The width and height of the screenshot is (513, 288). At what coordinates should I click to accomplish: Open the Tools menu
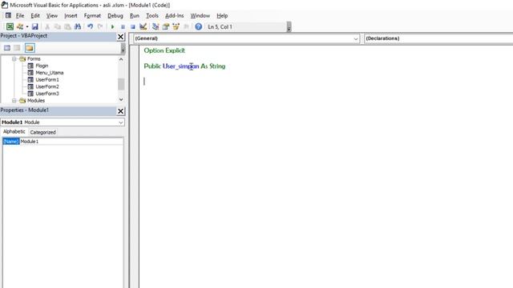pos(152,16)
